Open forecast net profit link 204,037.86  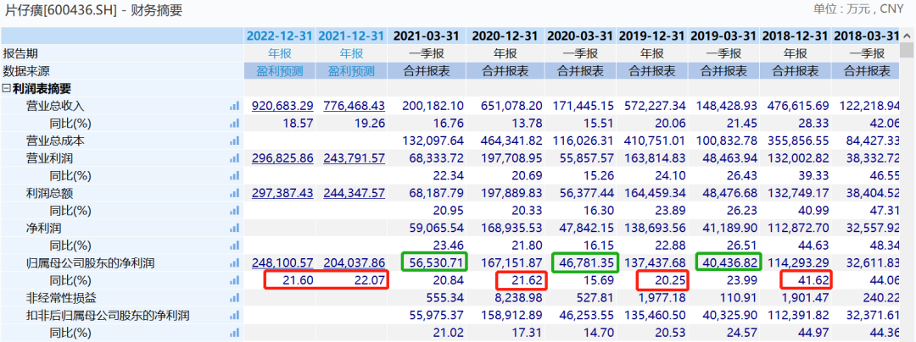[355, 263]
